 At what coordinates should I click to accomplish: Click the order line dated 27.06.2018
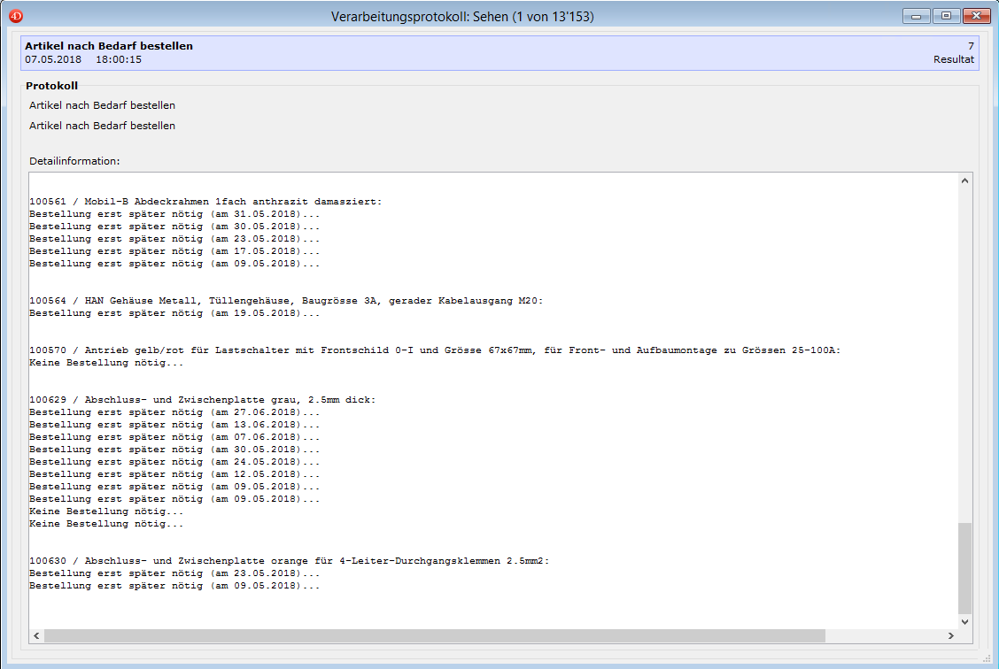[x=174, y=412]
